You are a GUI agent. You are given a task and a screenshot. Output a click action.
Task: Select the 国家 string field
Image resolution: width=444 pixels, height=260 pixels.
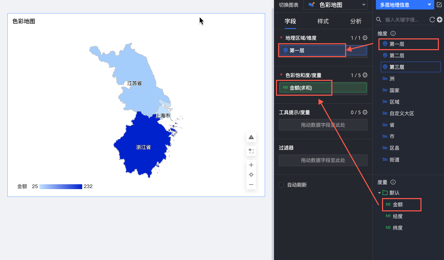click(x=410, y=90)
